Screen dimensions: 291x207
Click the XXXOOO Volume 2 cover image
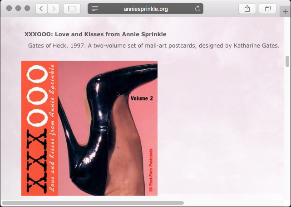coord(89,128)
